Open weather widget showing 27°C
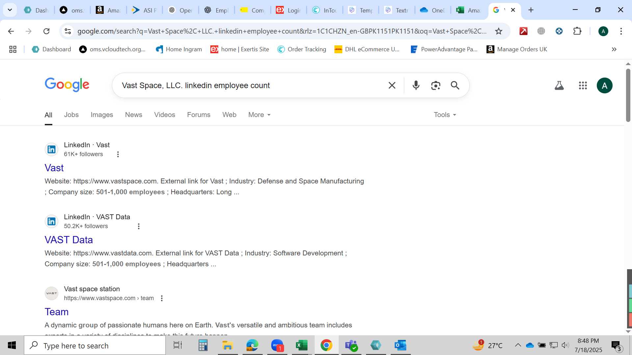 pos(487,345)
